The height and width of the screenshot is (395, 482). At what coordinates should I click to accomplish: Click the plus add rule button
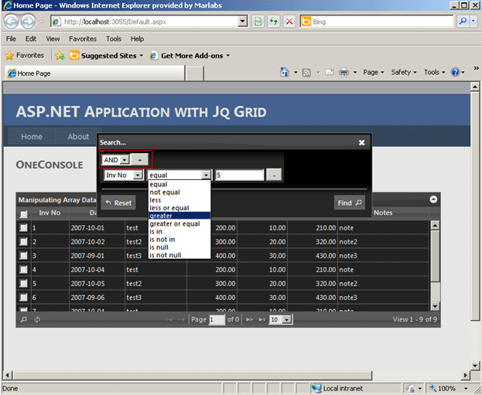point(139,160)
